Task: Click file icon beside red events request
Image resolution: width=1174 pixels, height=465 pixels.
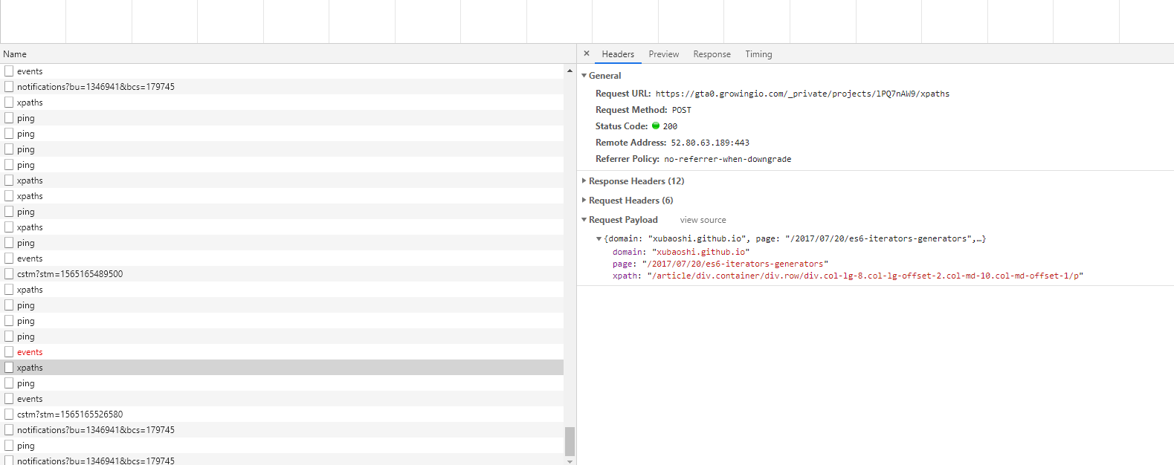Action: (9, 351)
